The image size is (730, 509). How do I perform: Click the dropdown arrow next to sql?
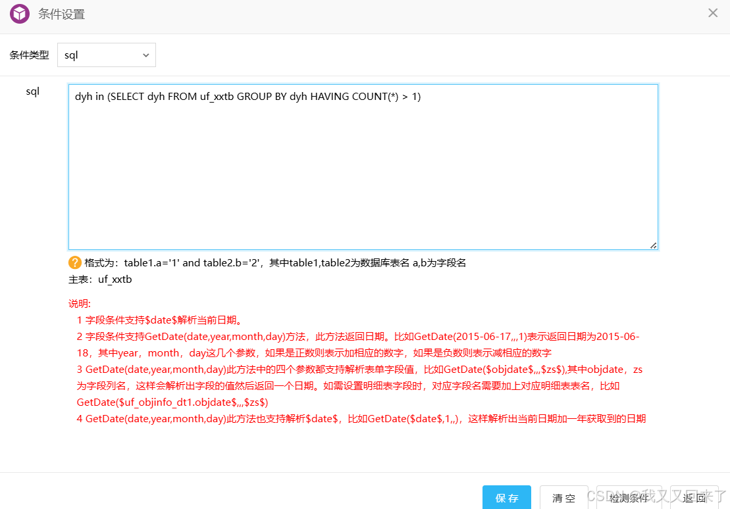(x=145, y=55)
